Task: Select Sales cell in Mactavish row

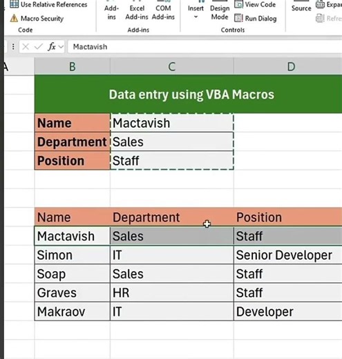Action: 172,236
